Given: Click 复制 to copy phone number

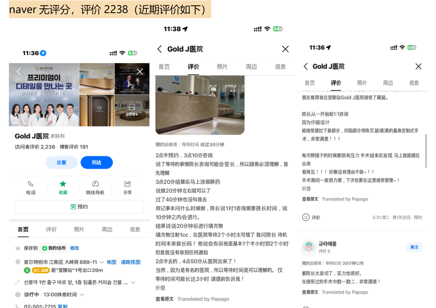Looking at the screenshot, I should [x=63, y=306].
